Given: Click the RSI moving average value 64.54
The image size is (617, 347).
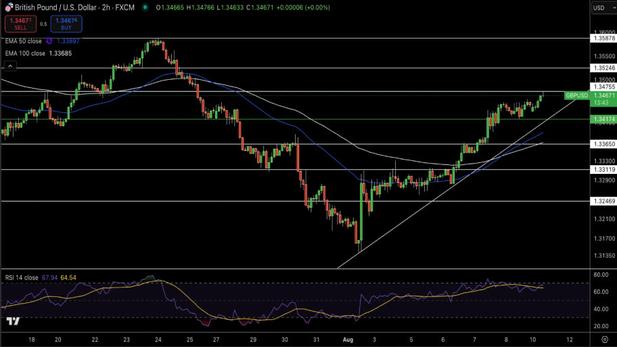Looking at the screenshot, I should click(68, 277).
